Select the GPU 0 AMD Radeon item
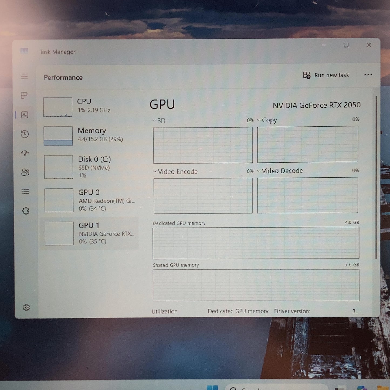Screen dimensions: 390x390 coord(89,200)
